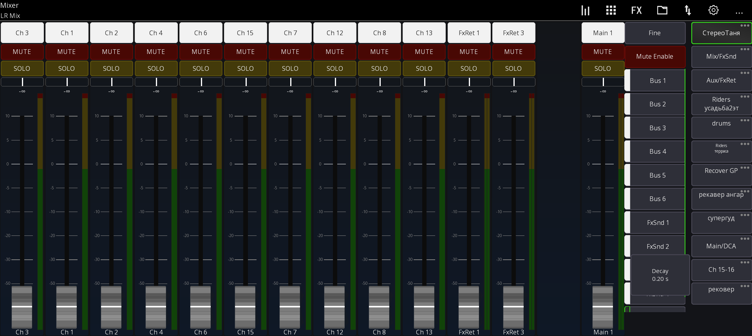Screen dimensions: 752x336
Task: Toggle the Mute Enable button
Action: point(655,57)
